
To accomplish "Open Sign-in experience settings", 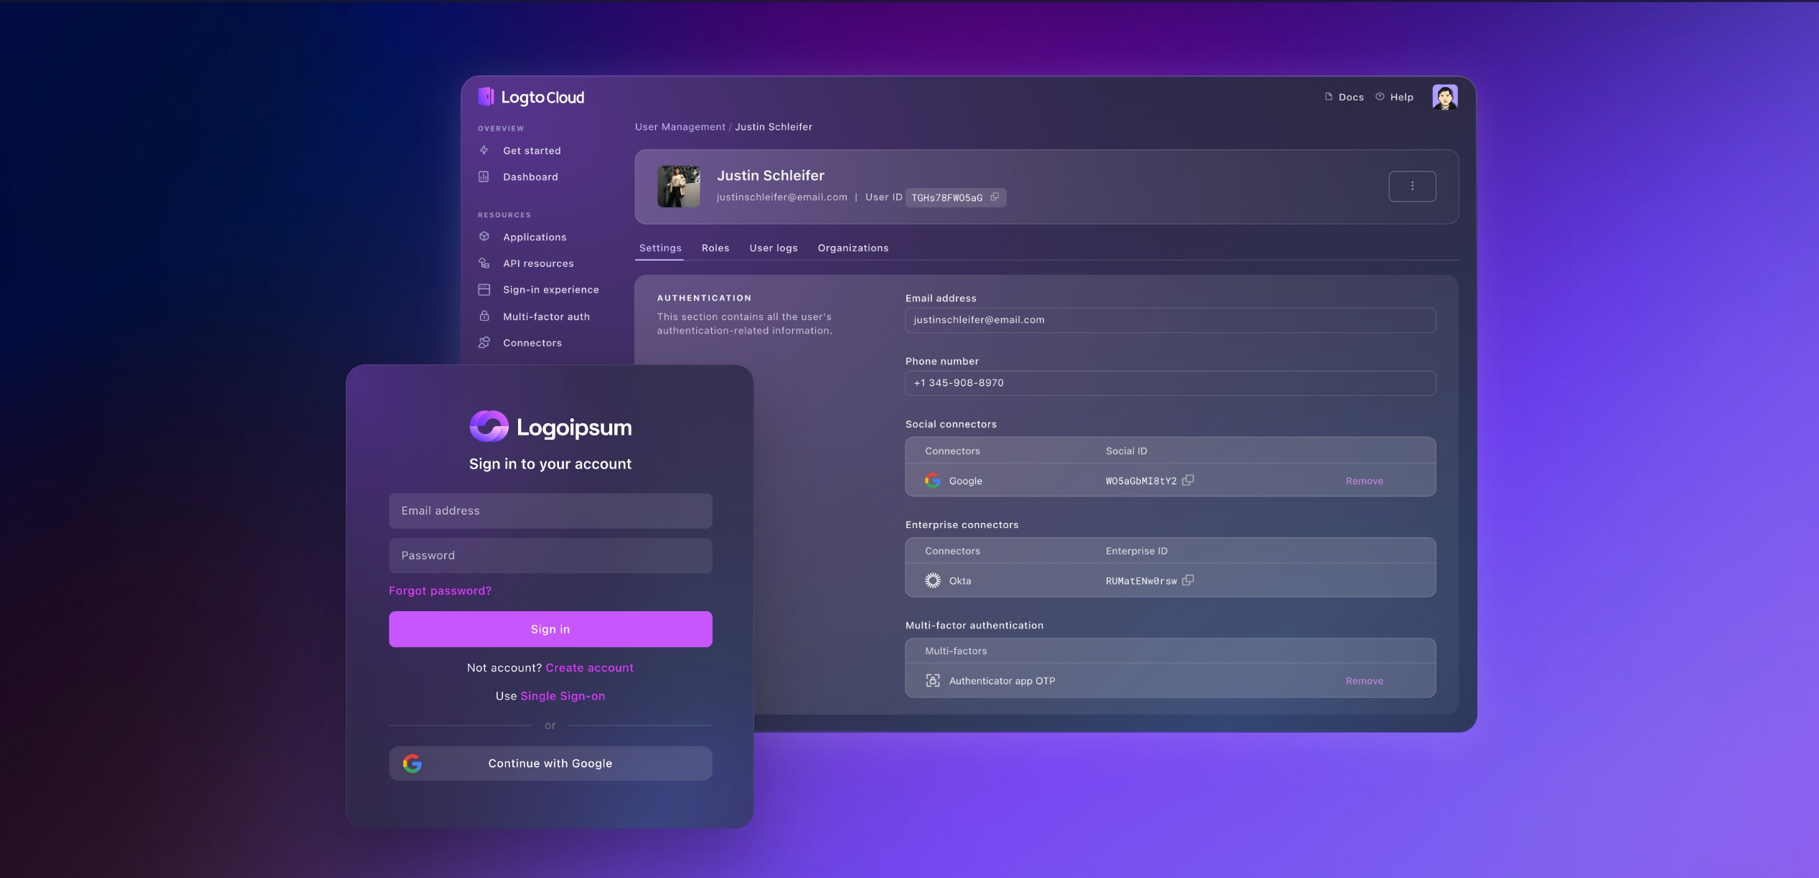I will point(550,290).
